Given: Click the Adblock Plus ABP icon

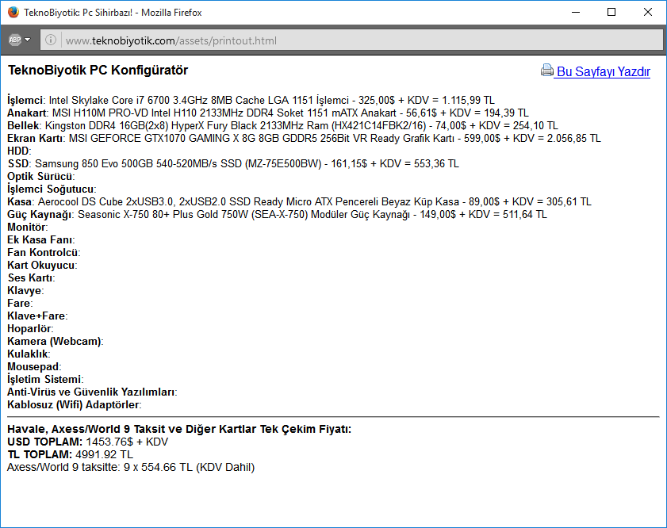Looking at the screenshot, I should pyautogui.click(x=15, y=40).
